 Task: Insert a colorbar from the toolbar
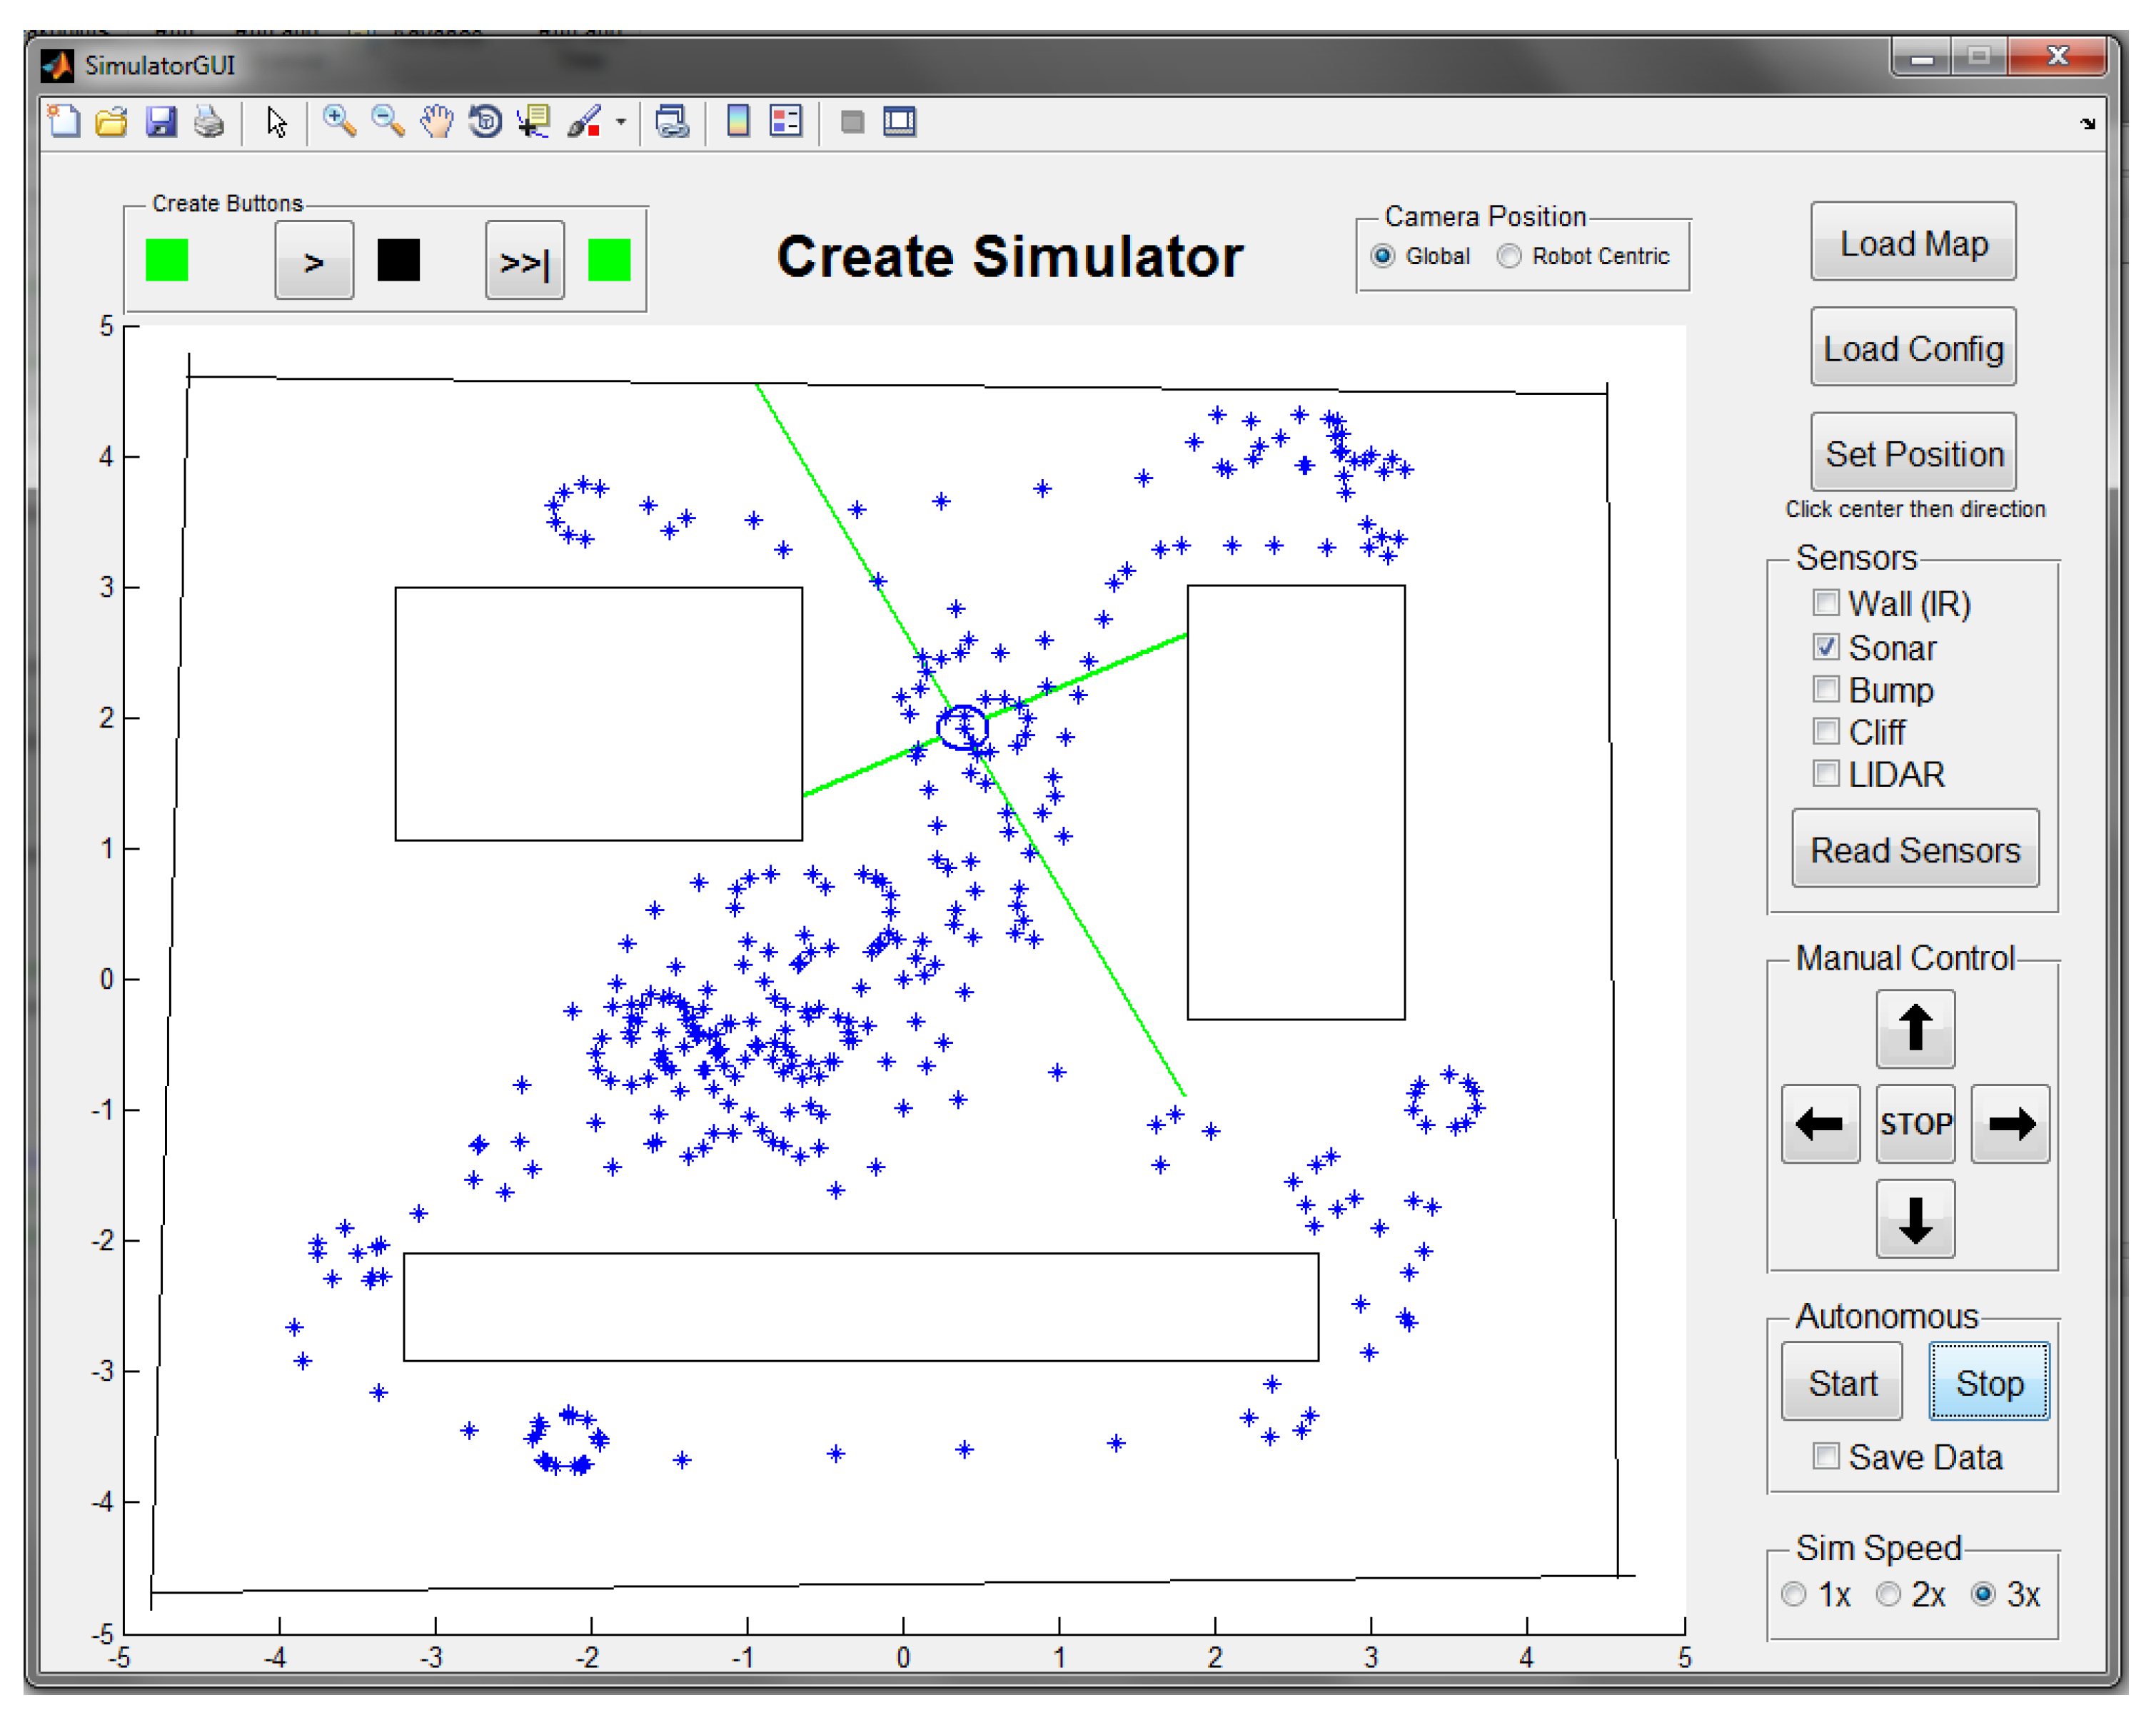[738, 122]
